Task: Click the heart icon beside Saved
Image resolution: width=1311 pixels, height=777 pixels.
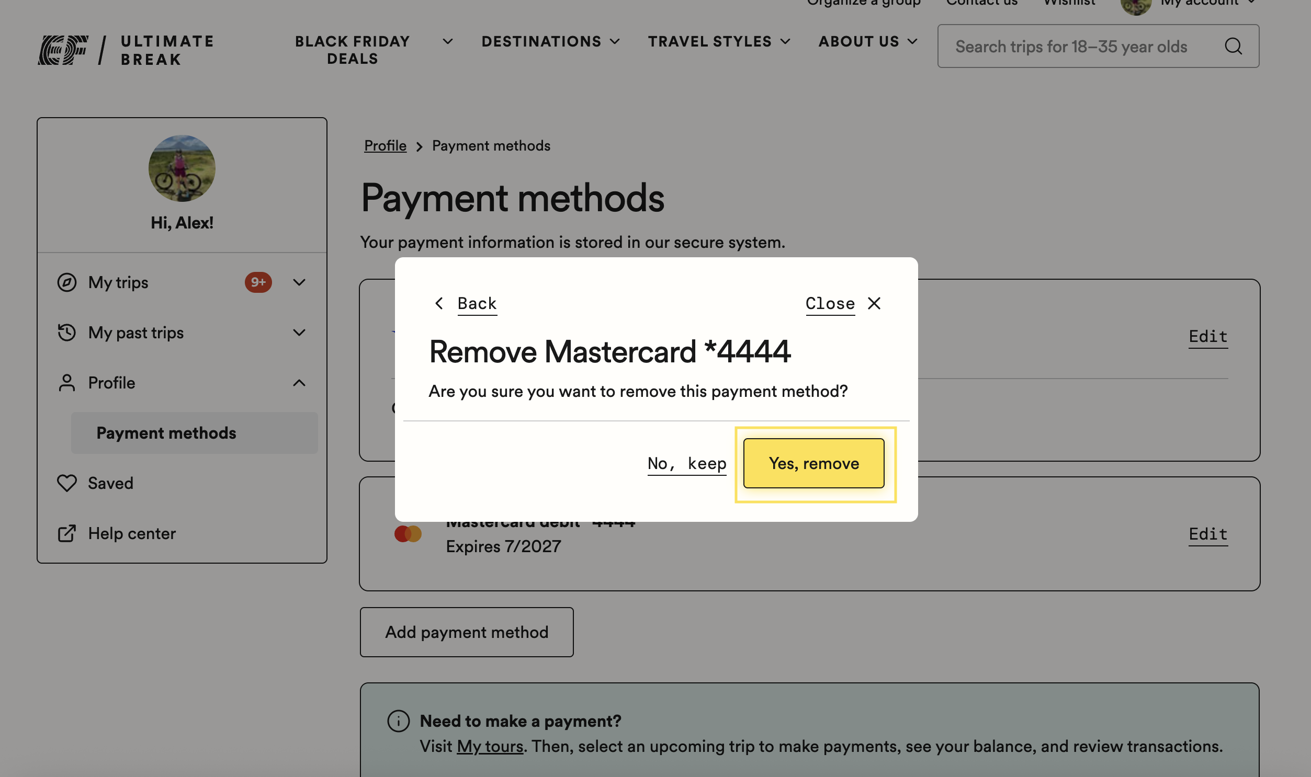Action: click(x=66, y=483)
